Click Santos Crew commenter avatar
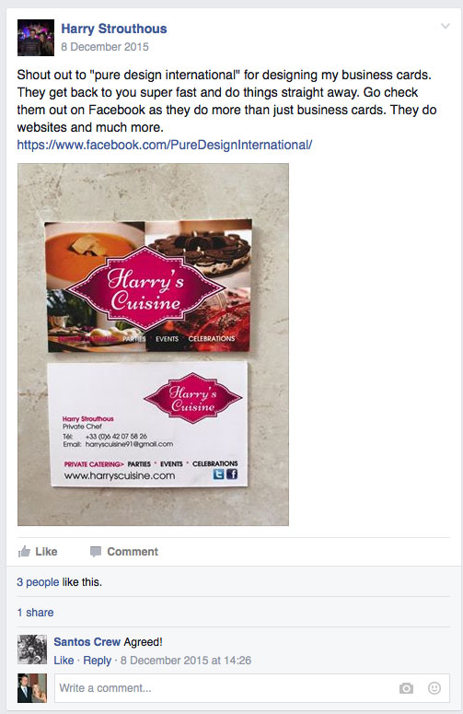 click(x=32, y=650)
